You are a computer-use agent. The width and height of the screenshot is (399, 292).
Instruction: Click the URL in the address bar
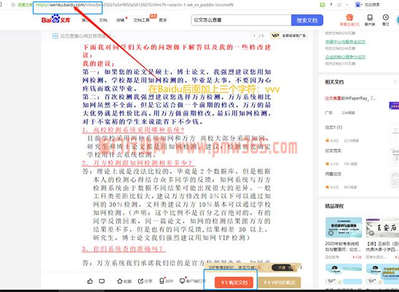click(134, 5)
